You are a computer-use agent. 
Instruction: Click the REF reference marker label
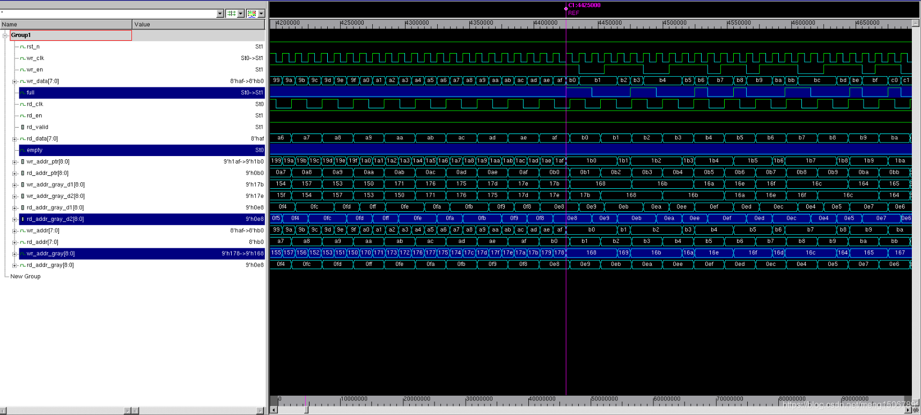[573, 13]
